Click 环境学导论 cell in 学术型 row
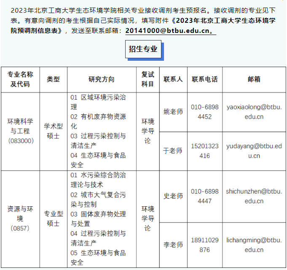Image resolution: width=287 pixels, height=270 pixels. pos(148,131)
